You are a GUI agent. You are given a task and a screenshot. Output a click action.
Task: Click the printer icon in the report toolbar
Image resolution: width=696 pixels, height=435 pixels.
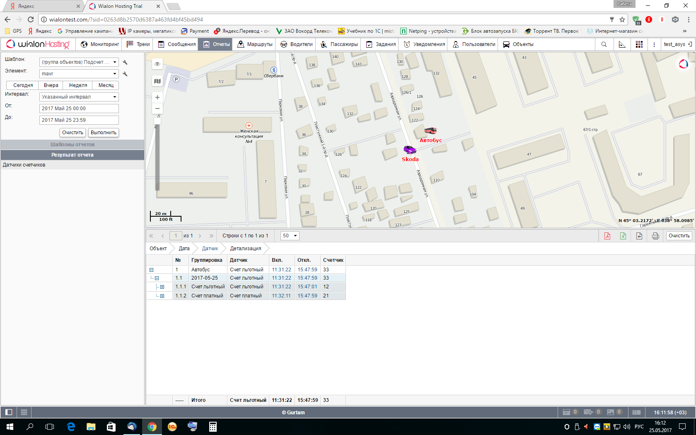click(x=655, y=236)
